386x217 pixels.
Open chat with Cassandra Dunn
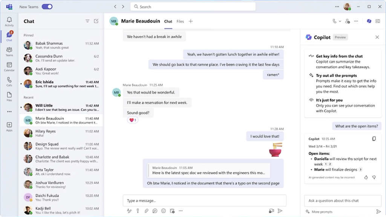[x=61, y=58]
